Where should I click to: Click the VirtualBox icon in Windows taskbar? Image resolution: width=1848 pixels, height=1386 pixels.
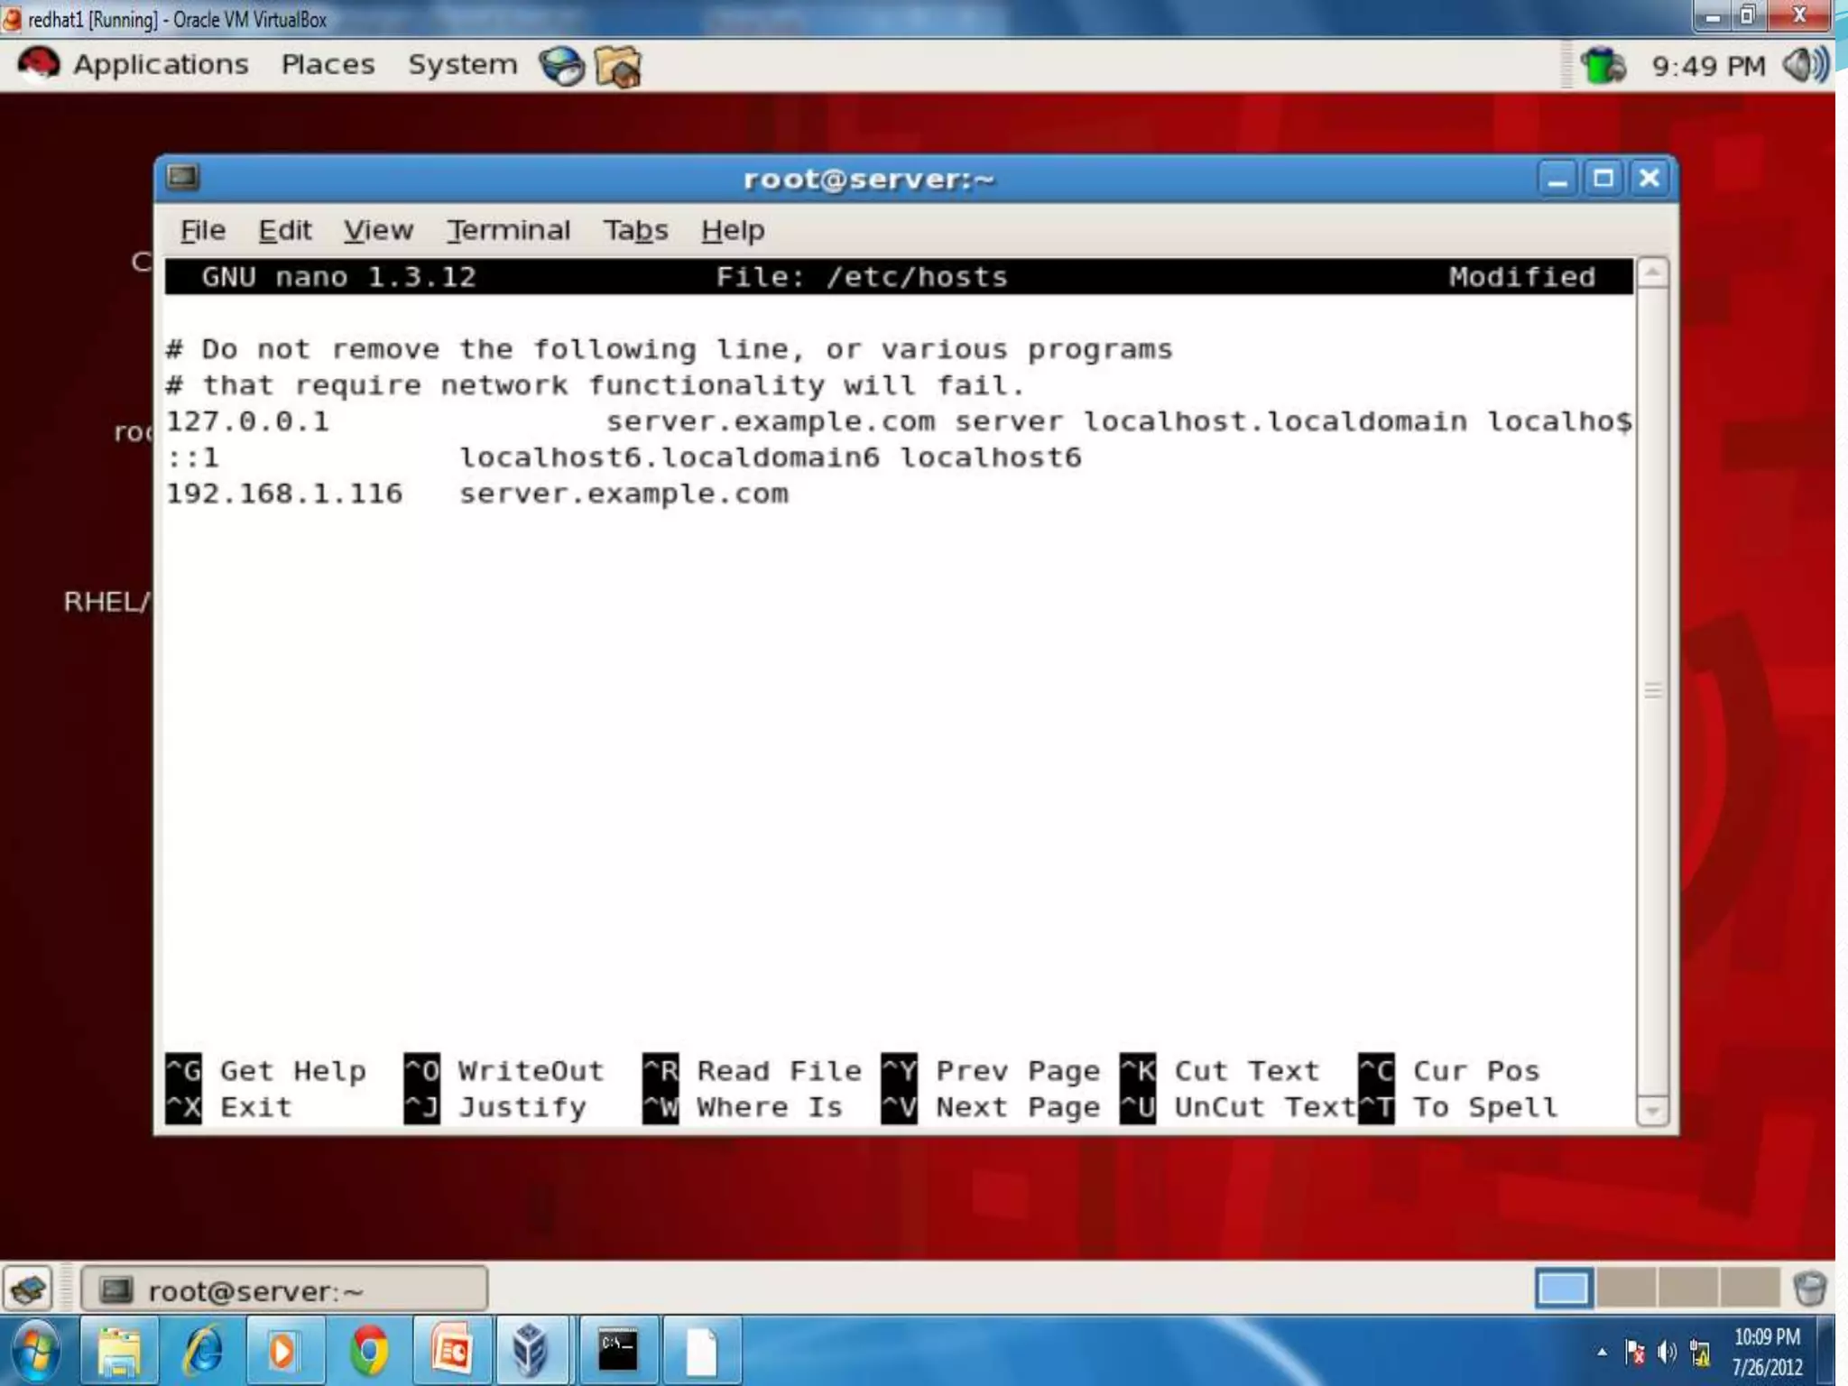coord(531,1351)
